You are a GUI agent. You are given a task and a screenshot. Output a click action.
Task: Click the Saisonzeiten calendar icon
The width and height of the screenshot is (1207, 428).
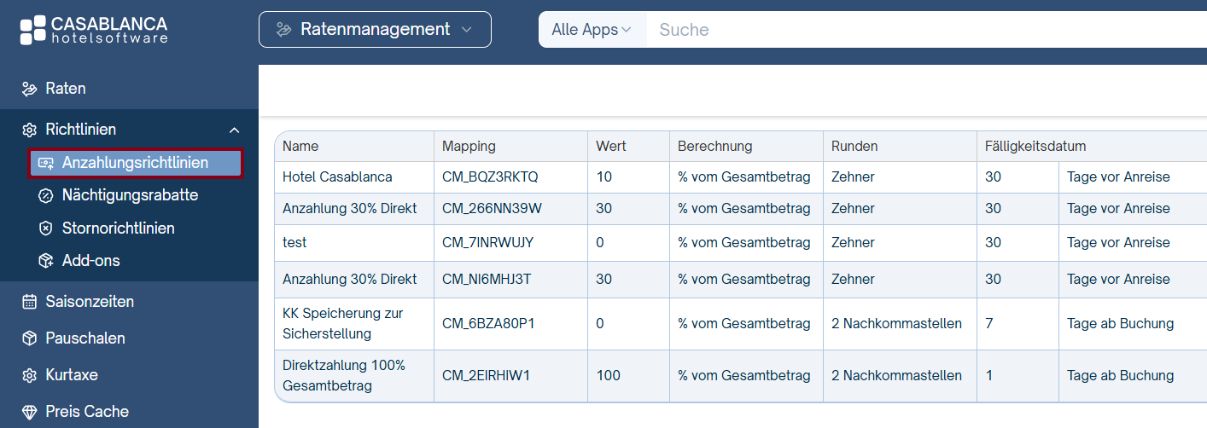coord(30,302)
